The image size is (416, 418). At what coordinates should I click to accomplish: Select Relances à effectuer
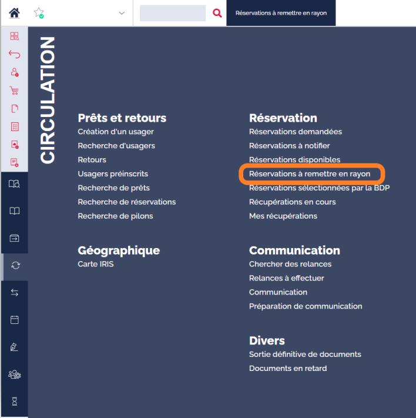(287, 278)
